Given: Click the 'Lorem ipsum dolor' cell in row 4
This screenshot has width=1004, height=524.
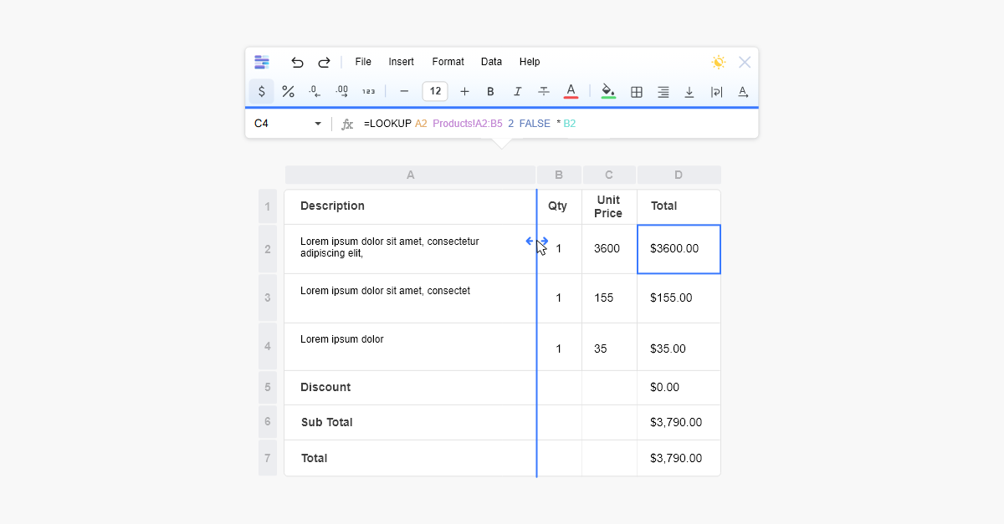Looking at the screenshot, I should coord(410,347).
